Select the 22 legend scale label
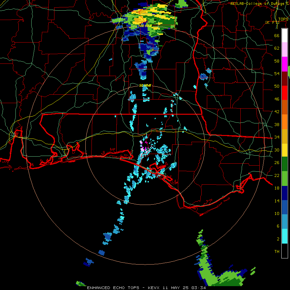This screenshot has width=290, height=290. [x=277, y=175]
